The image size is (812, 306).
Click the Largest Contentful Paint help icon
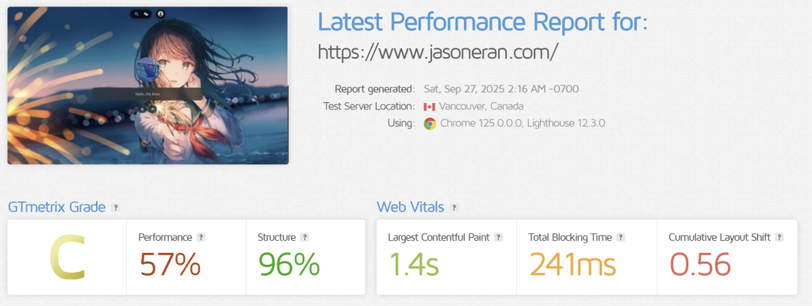click(499, 237)
